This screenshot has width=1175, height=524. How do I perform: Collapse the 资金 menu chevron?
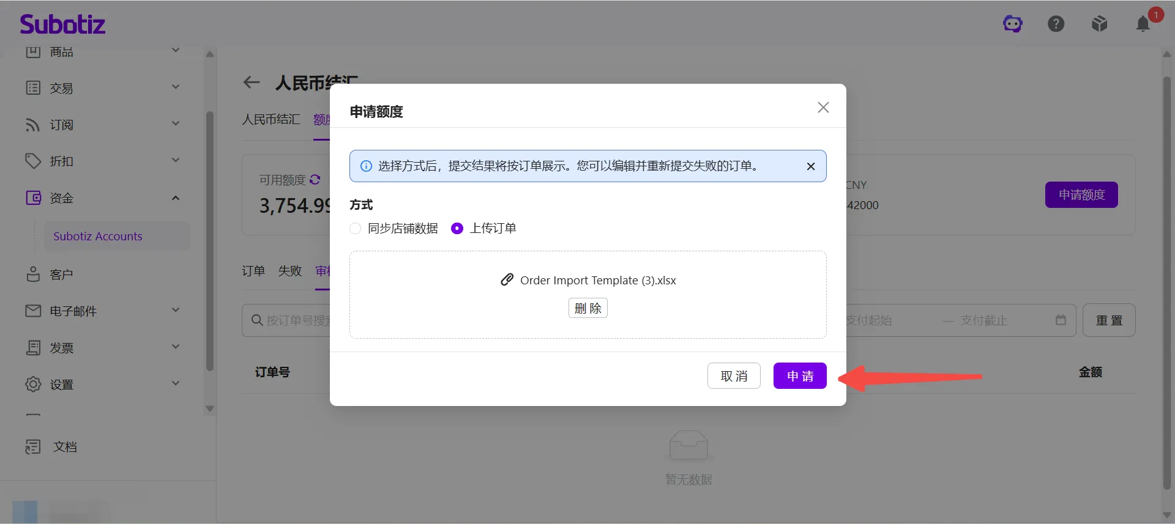tap(176, 197)
